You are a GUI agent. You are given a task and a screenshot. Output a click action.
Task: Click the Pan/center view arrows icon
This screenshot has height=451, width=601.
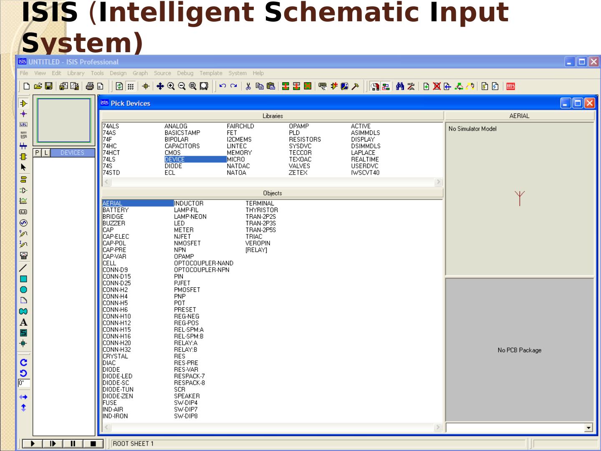point(160,86)
